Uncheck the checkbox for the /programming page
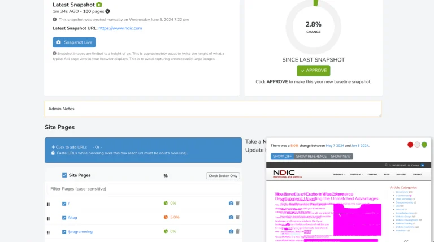Viewport: 434px width, 242px height. [x=64, y=232]
